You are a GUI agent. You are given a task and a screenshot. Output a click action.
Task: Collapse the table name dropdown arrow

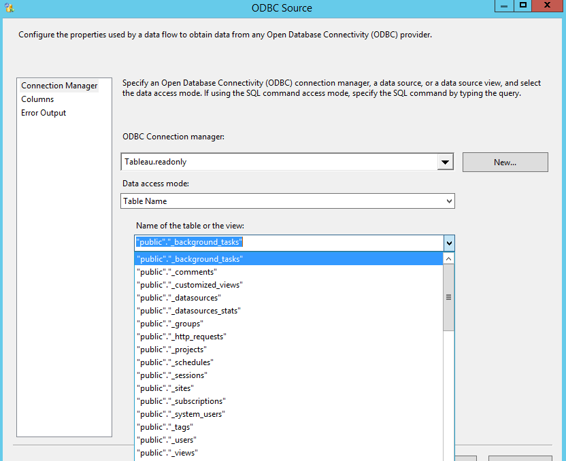point(449,243)
